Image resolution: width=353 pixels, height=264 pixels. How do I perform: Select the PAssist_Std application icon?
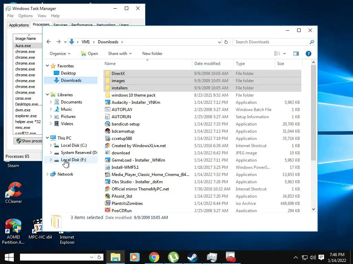pos(108,196)
